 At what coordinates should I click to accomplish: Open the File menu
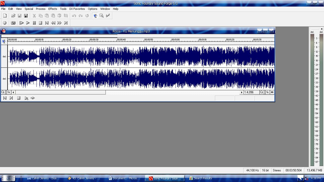click(x=3, y=9)
